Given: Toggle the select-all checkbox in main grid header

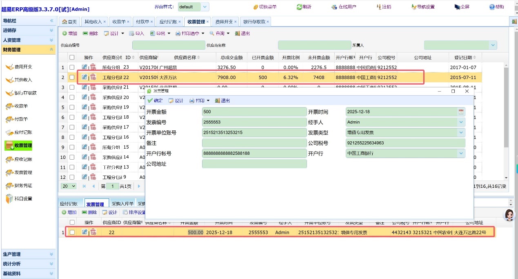Looking at the screenshot, I should pos(72,57).
